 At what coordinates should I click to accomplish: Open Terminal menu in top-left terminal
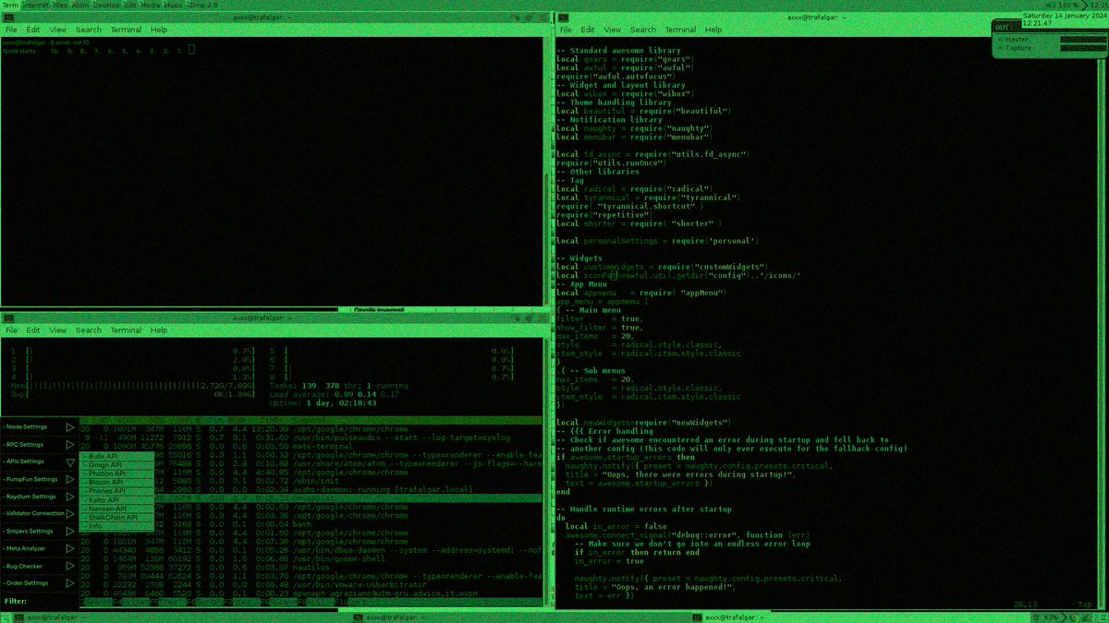click(127, 30)
